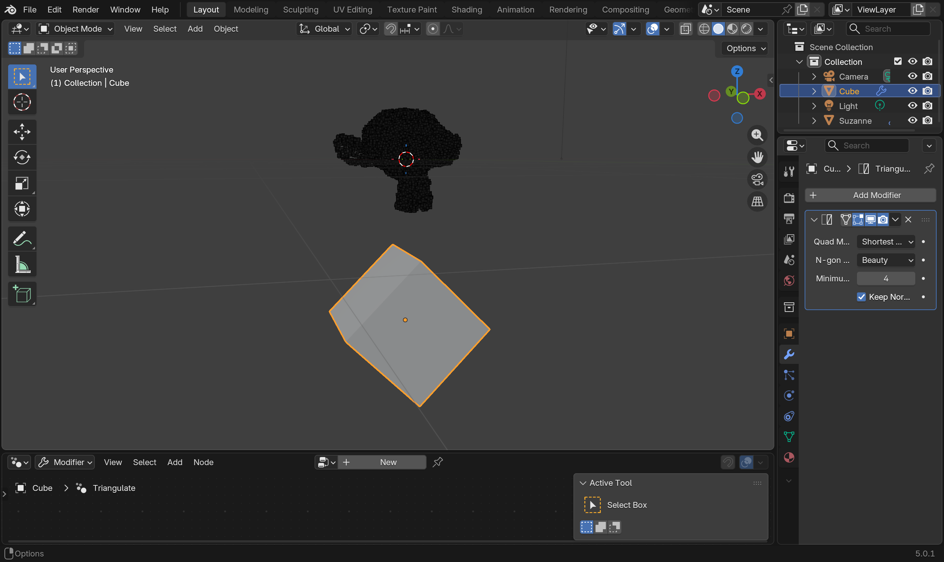Choose the Measure tool
Viewport: 944px width, 562px height.
(x=22, y=264)
